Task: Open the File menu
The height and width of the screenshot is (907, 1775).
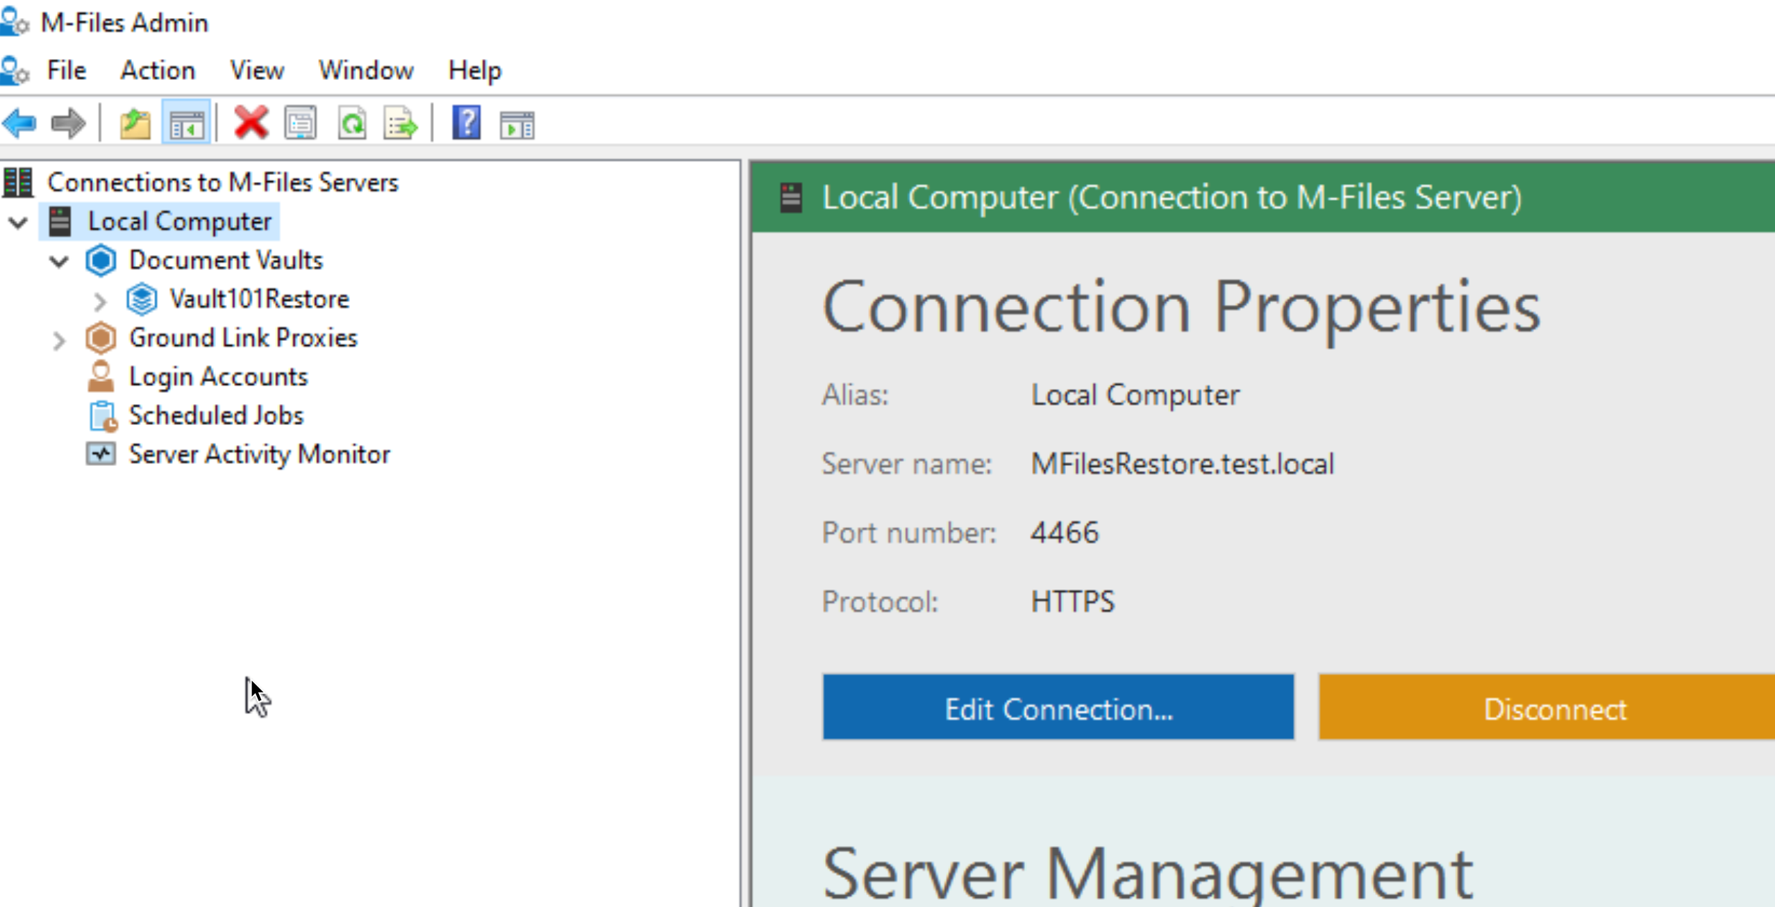Action: [67, 70]
